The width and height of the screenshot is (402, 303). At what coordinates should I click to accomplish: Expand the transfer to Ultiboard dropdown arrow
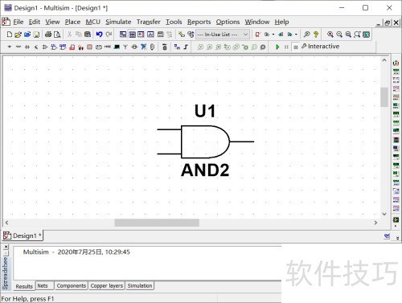(273, 35)
